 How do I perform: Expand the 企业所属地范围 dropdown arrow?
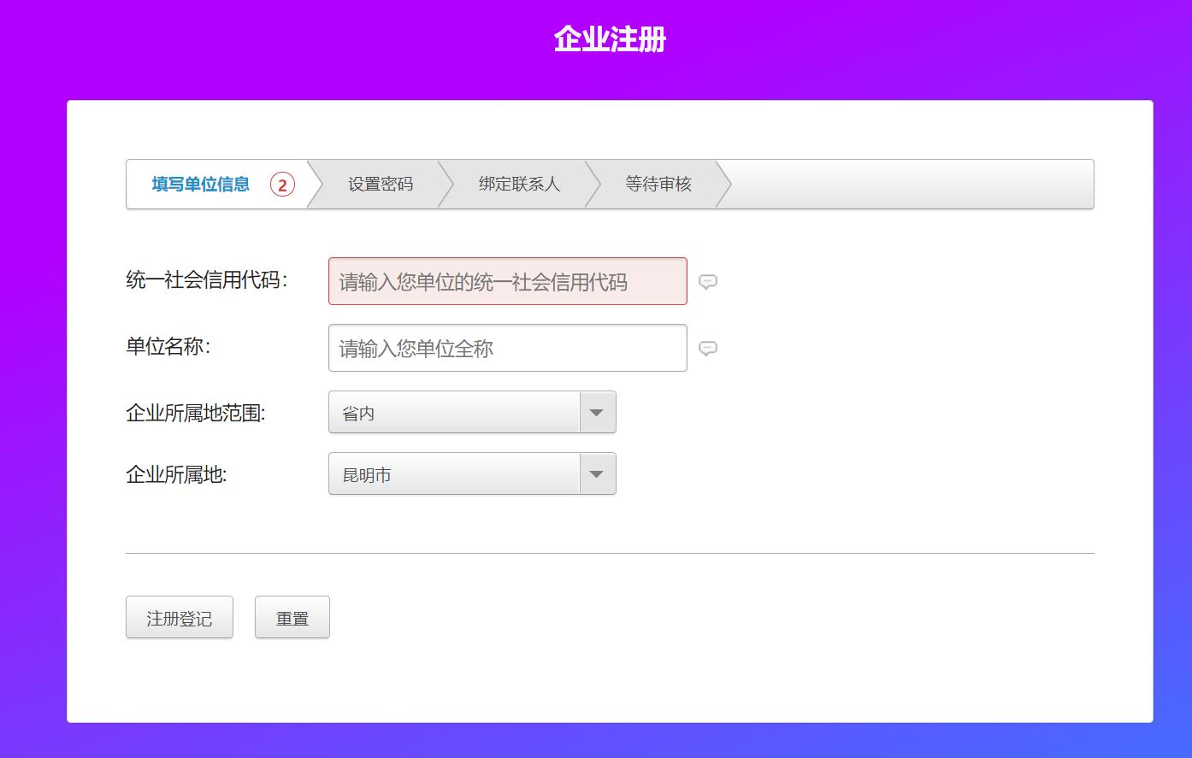[x=597, y=413]
